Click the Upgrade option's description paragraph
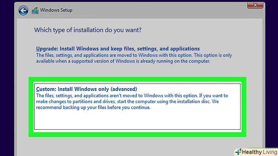 click(134, 58)
